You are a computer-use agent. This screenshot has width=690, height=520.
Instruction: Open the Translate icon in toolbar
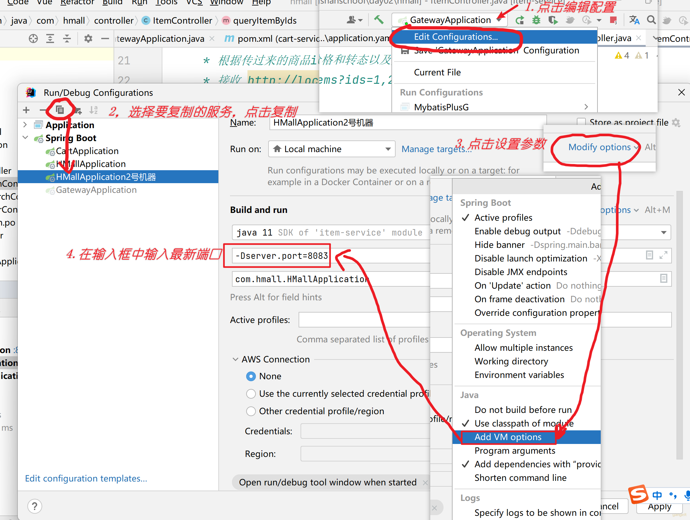point(634,20)
